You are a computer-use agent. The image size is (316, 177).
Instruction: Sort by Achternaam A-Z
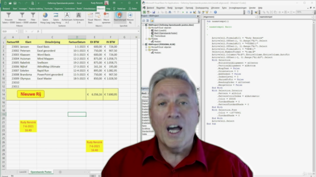(67, 18)
